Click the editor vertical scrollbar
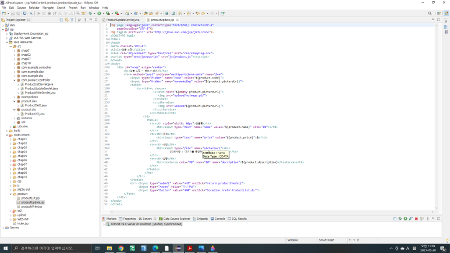This screenshot has height=253, width=450. coord(437,116)
